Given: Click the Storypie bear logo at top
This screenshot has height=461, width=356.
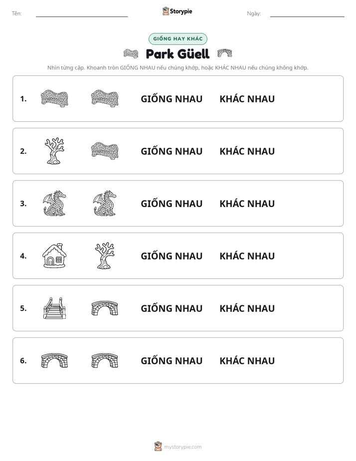Looking at the screenshot, I should coord(177,11).
